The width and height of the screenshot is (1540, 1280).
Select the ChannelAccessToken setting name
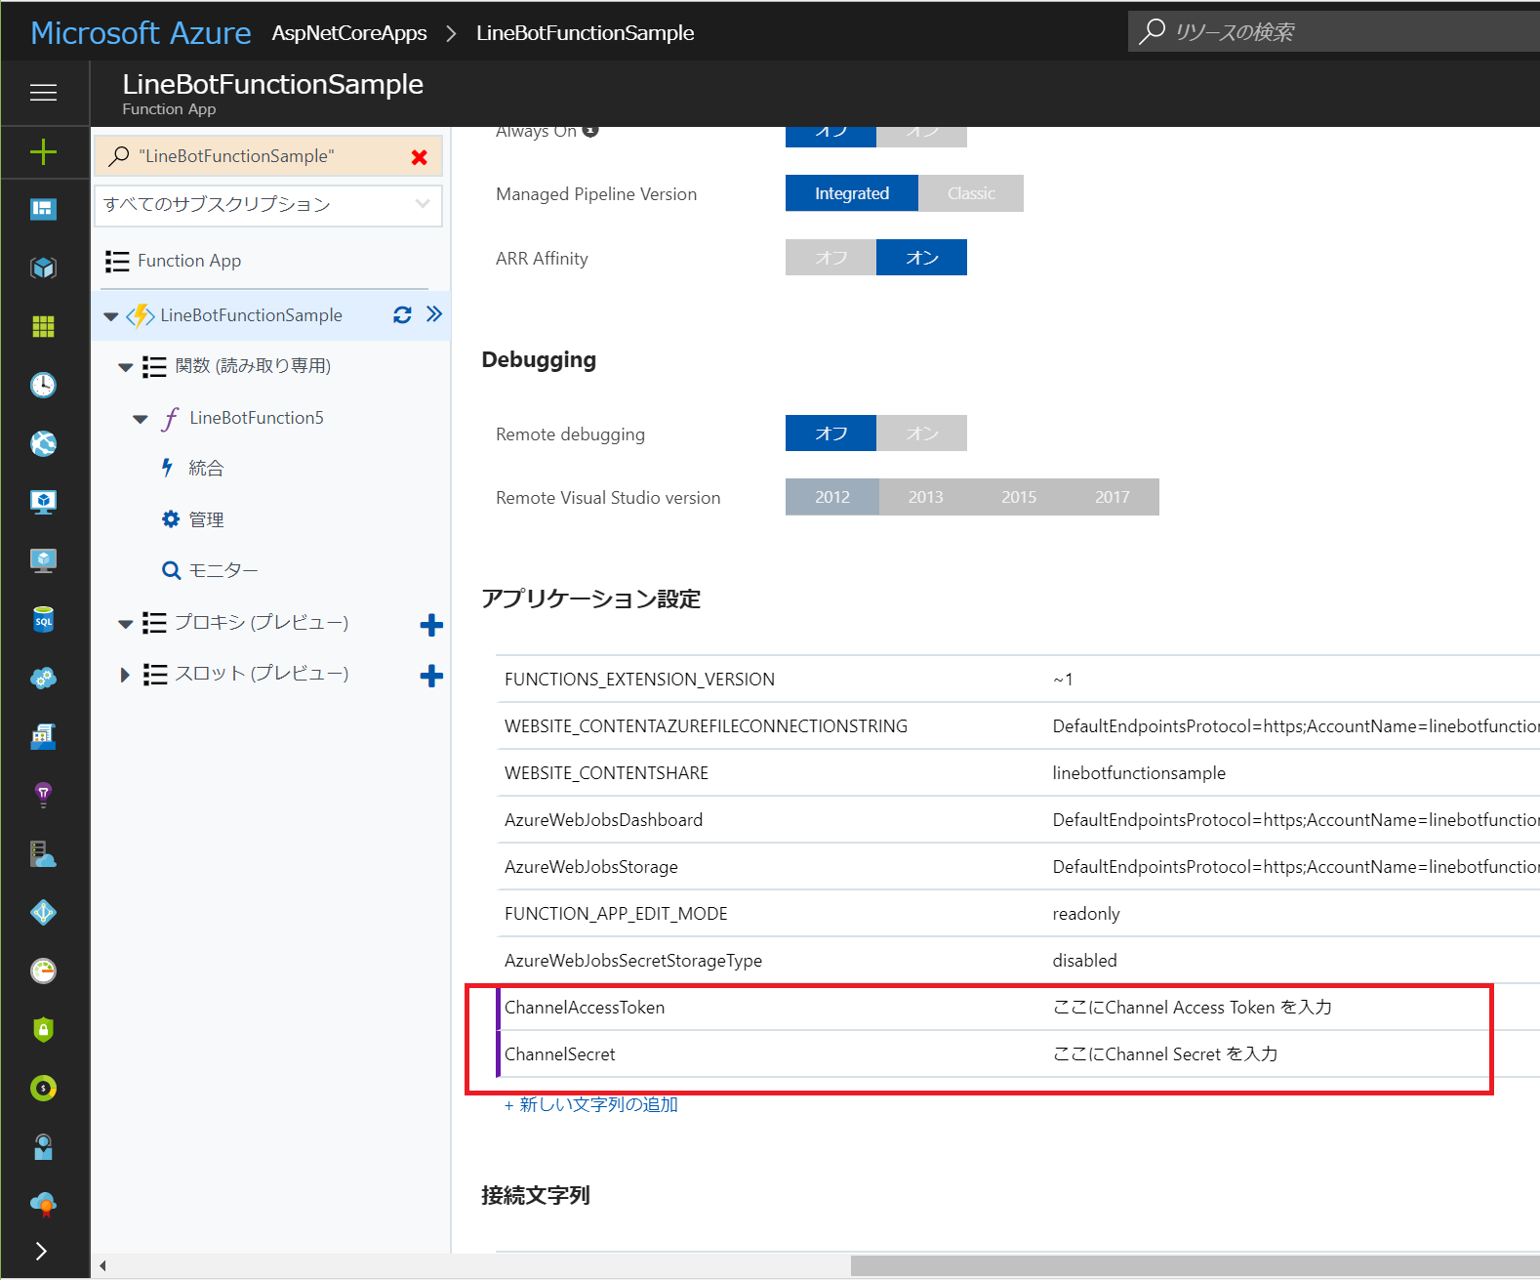585,1008
